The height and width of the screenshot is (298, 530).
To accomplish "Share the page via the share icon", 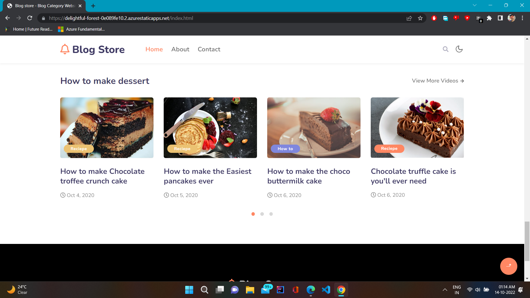I will tap(409, 18).
